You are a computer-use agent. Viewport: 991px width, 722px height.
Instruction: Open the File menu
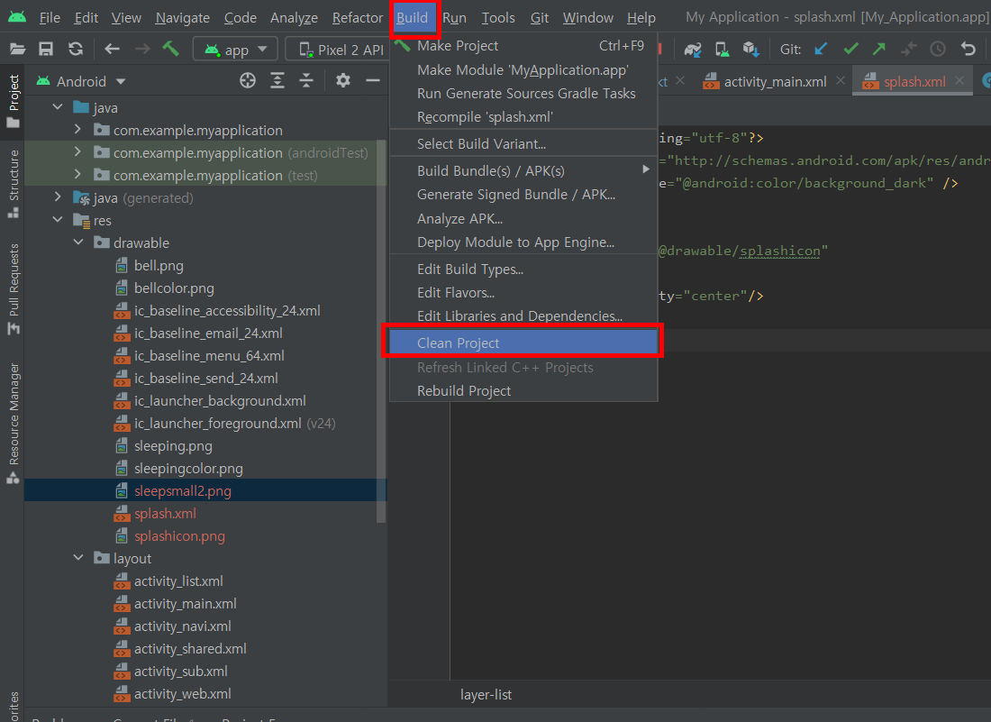click(50, 18)
